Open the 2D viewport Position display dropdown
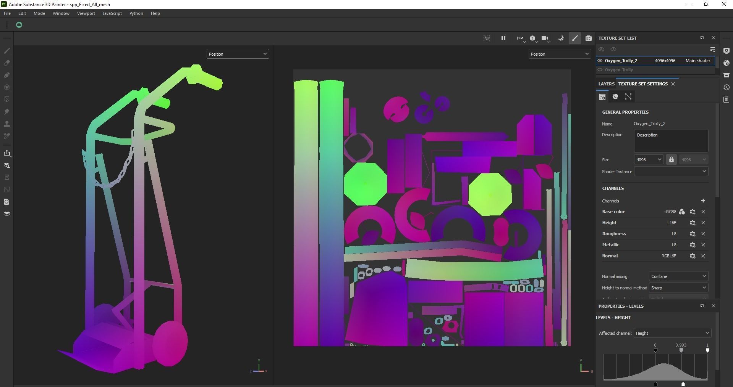Screen dimensions: 733x387 click(x=560, y=54)
